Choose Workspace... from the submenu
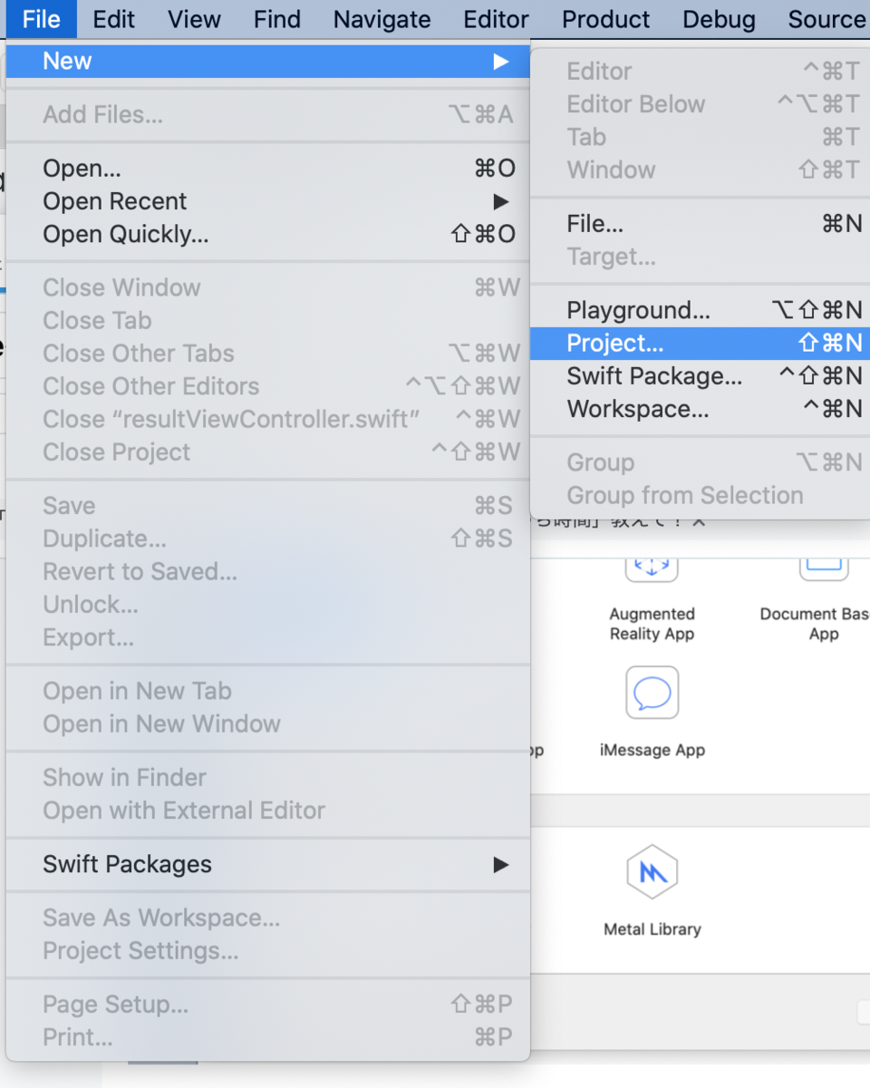 point(638,410)
